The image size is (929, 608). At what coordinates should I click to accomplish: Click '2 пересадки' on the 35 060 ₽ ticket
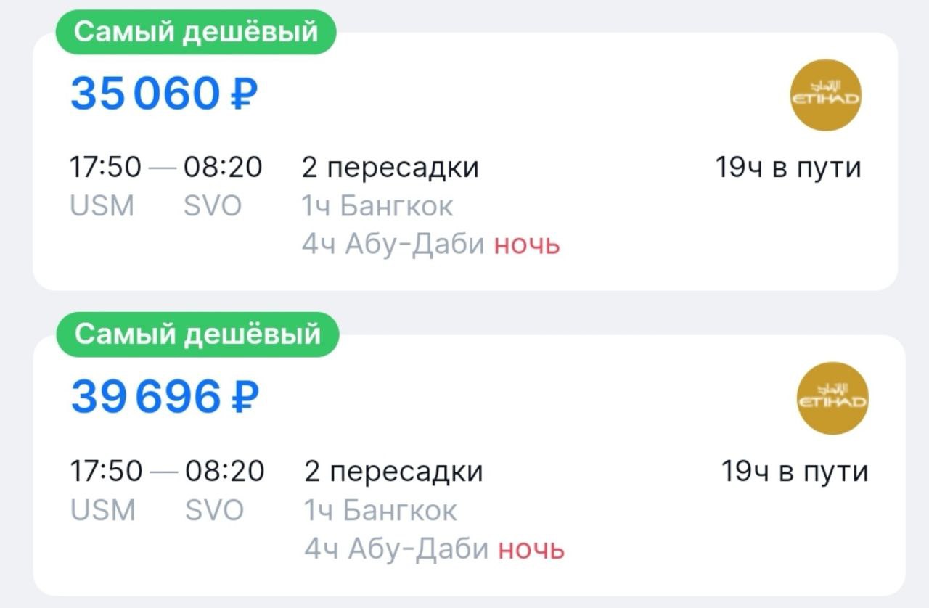tap(390, 168)
